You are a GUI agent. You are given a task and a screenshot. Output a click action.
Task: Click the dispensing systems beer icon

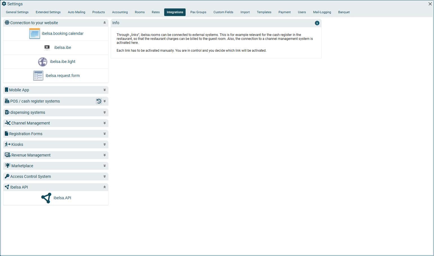click(7, 112)
